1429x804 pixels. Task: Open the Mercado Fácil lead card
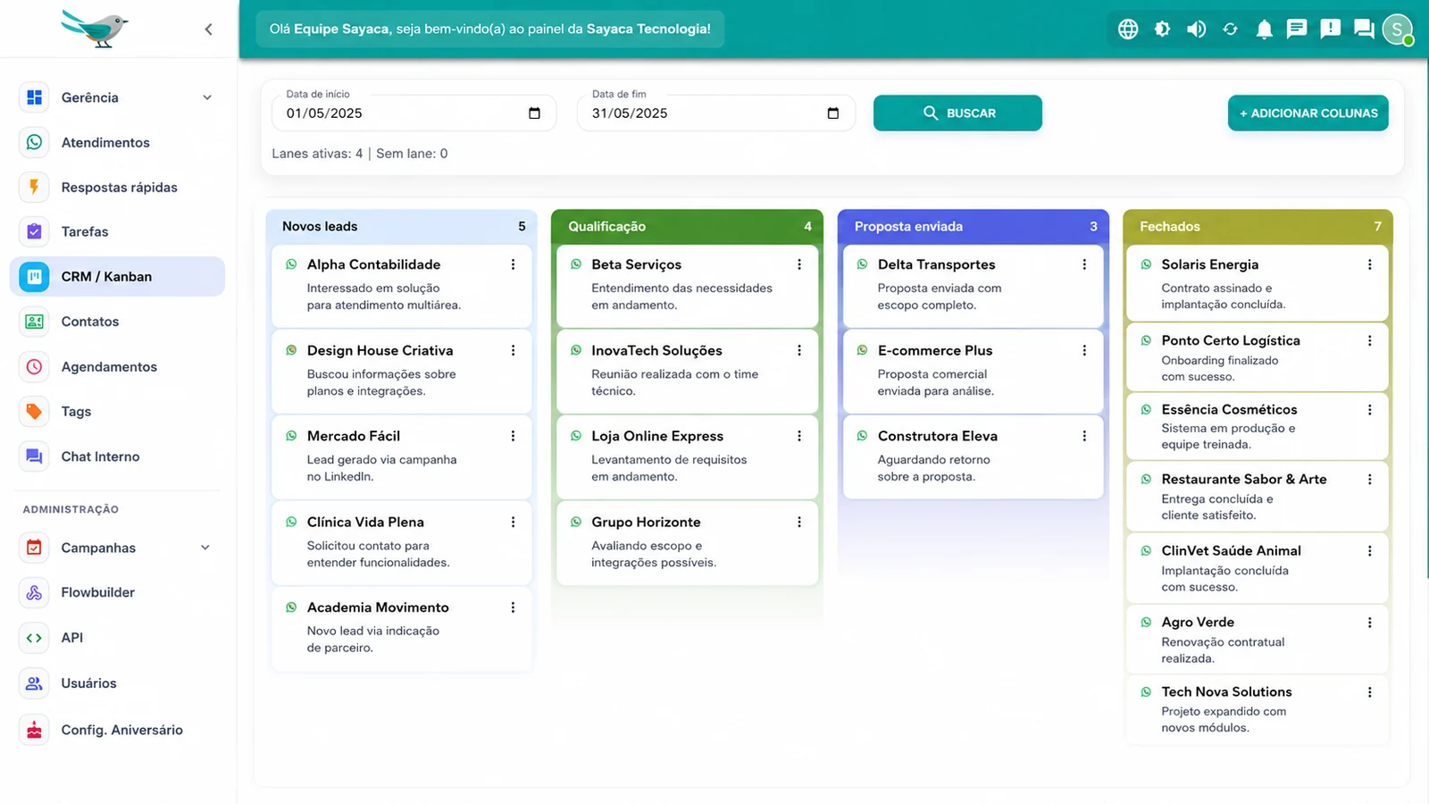402,456
